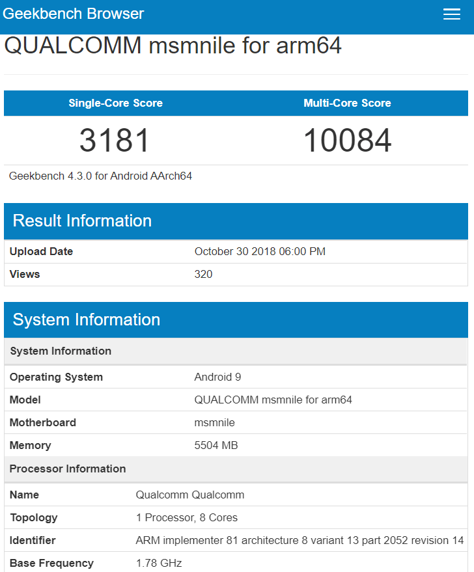Click the Model label
474x572 pixels.
click(25, 400)
